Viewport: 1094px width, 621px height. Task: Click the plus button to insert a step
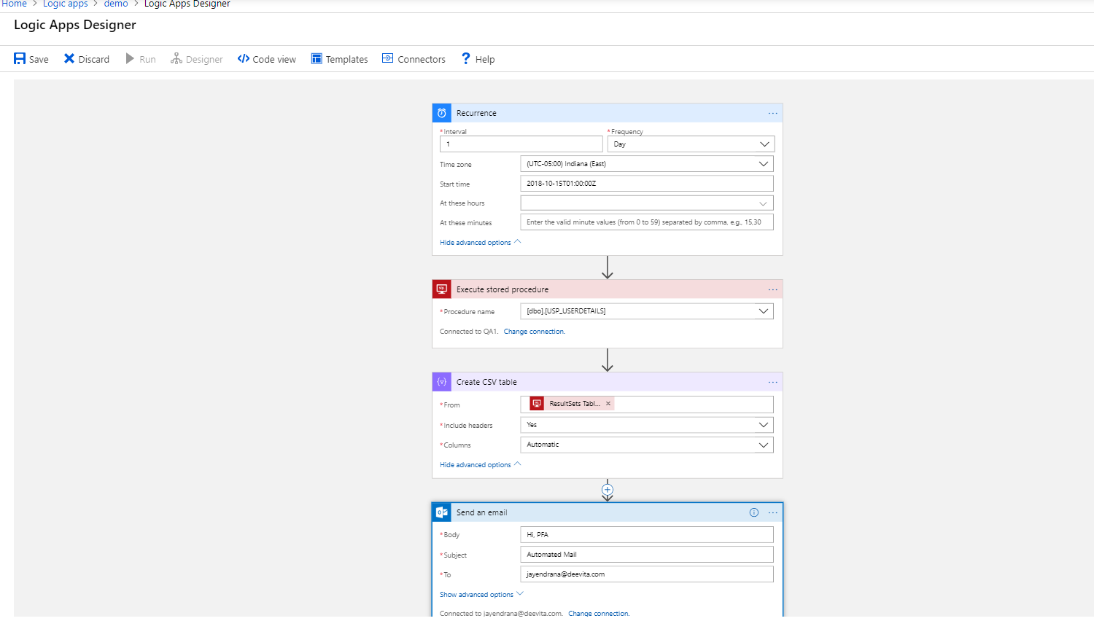tap(608, 489)
